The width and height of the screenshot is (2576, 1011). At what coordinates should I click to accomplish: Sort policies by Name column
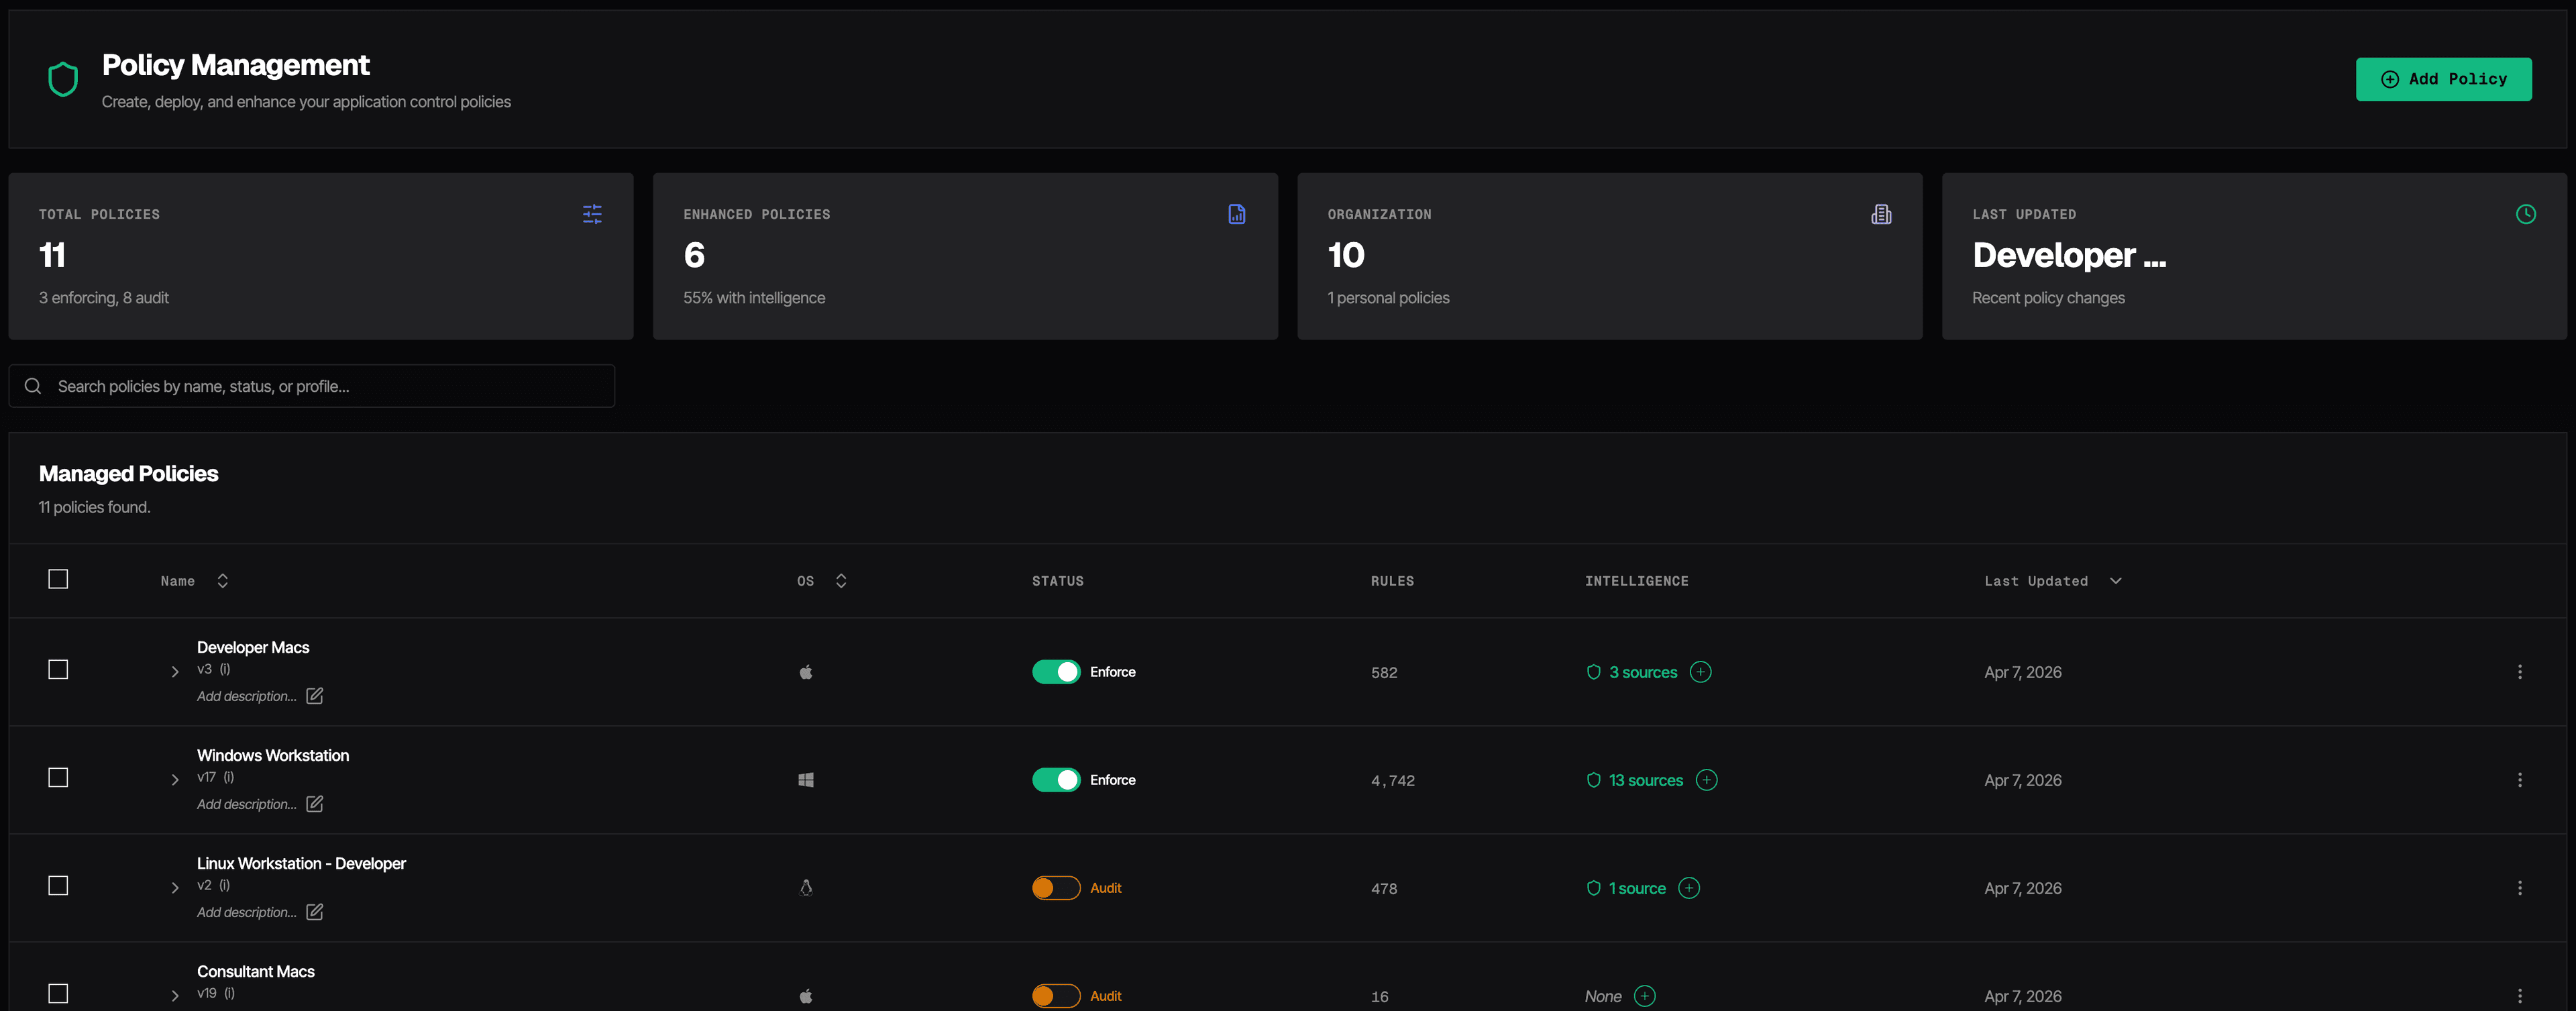[222, 580]
